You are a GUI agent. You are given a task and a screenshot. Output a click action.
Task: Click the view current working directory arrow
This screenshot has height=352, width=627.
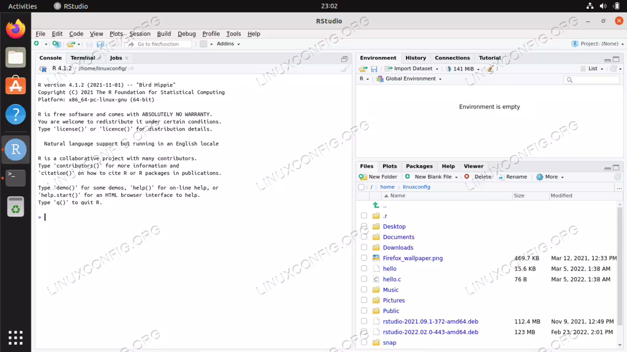pyautogui.click(x=131, y=68)
